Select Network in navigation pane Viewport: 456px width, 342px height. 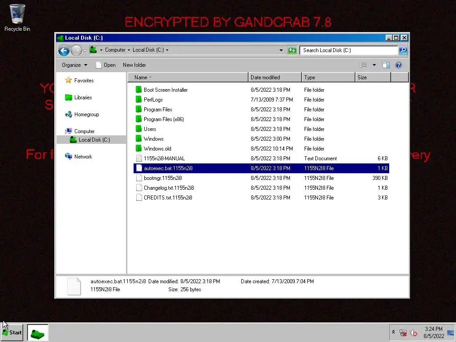(78, 156)
